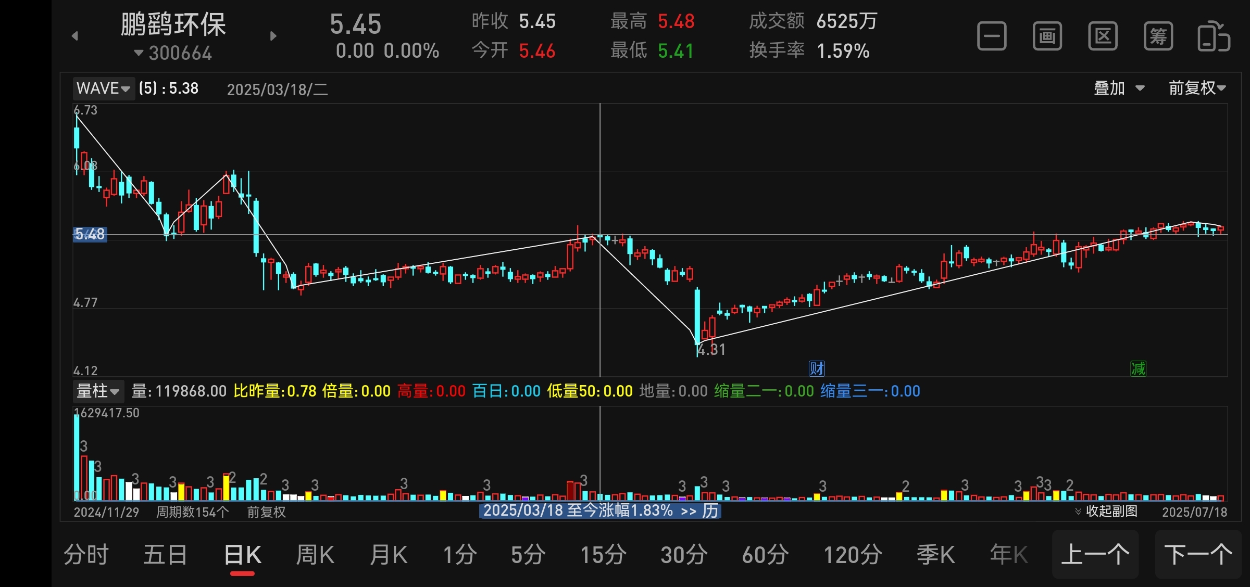1250x587 pixels.
Task: Select the 5分 five-minute tab
Action: click(528, 555)
